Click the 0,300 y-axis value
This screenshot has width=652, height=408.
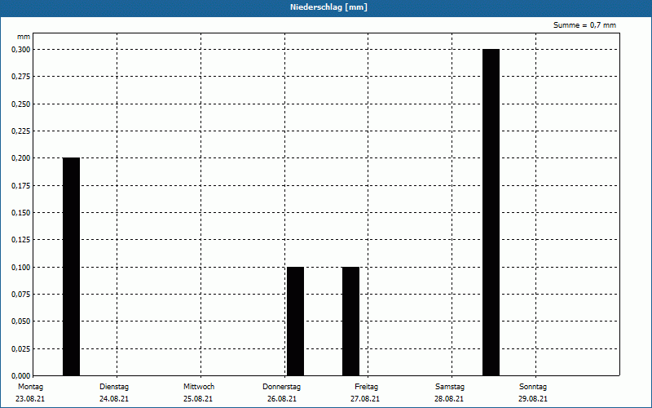tap(21, 50)
